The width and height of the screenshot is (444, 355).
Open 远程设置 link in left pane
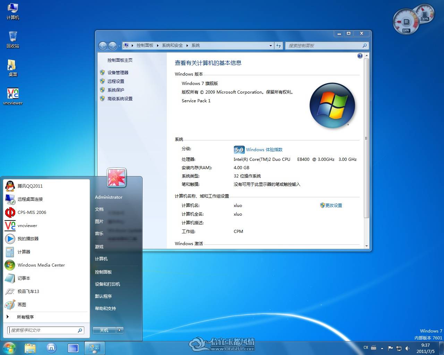pos(116,81)
